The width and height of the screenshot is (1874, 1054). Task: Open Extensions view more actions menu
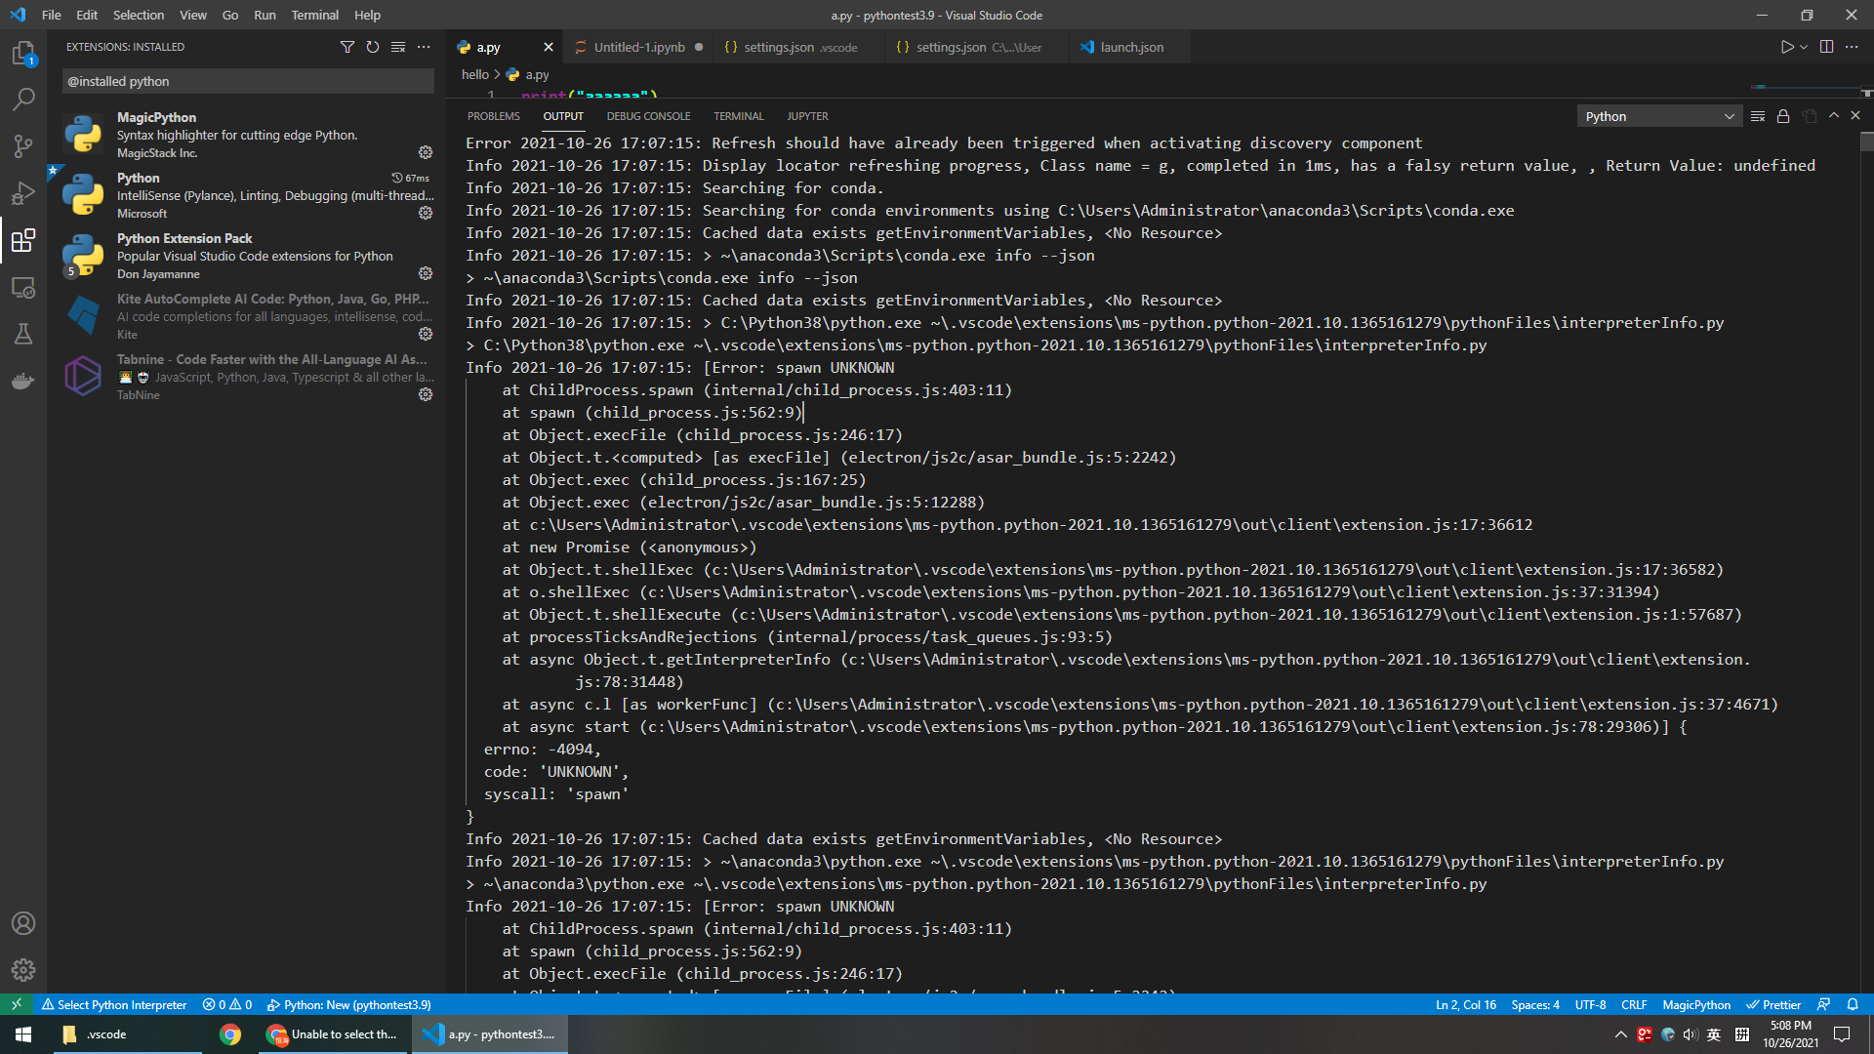424,47
